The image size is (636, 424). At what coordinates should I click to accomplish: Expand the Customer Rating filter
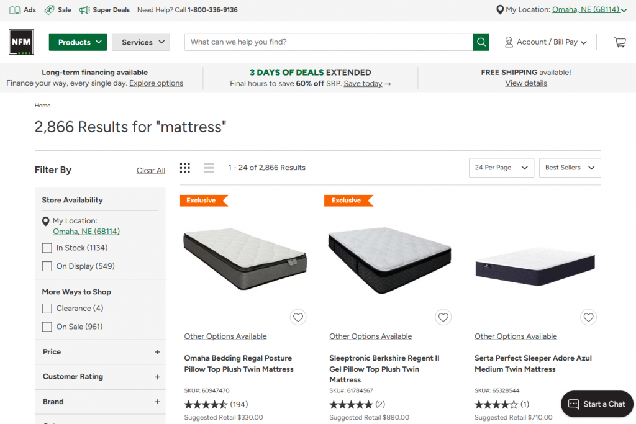(x=100, y=377)
